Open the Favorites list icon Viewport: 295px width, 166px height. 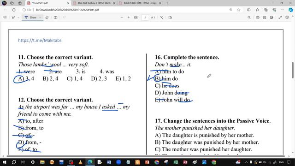coord(257,10)
